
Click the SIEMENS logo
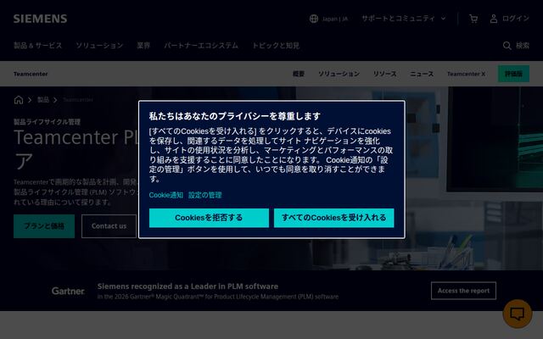(x=40, y=19)
